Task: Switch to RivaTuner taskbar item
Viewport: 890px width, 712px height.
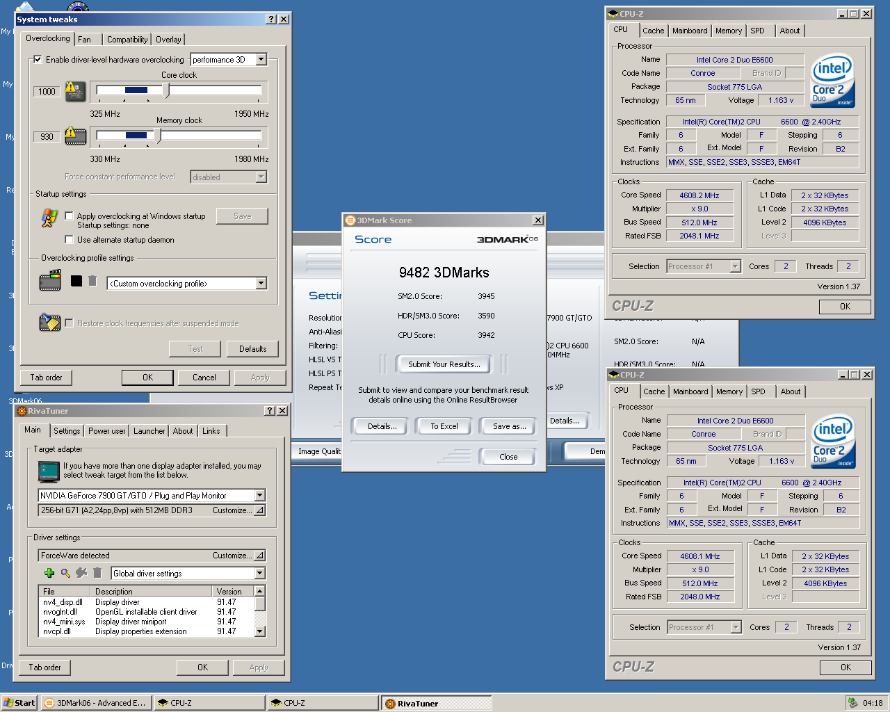Action: (436, 703)
